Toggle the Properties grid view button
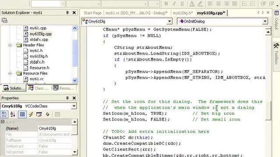This screenshot has height=157, width=280. [x=22, y=114]
